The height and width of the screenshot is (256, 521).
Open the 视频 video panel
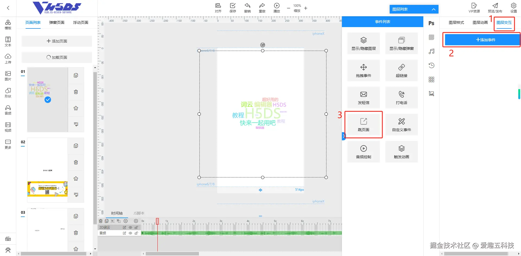[8, 127]
